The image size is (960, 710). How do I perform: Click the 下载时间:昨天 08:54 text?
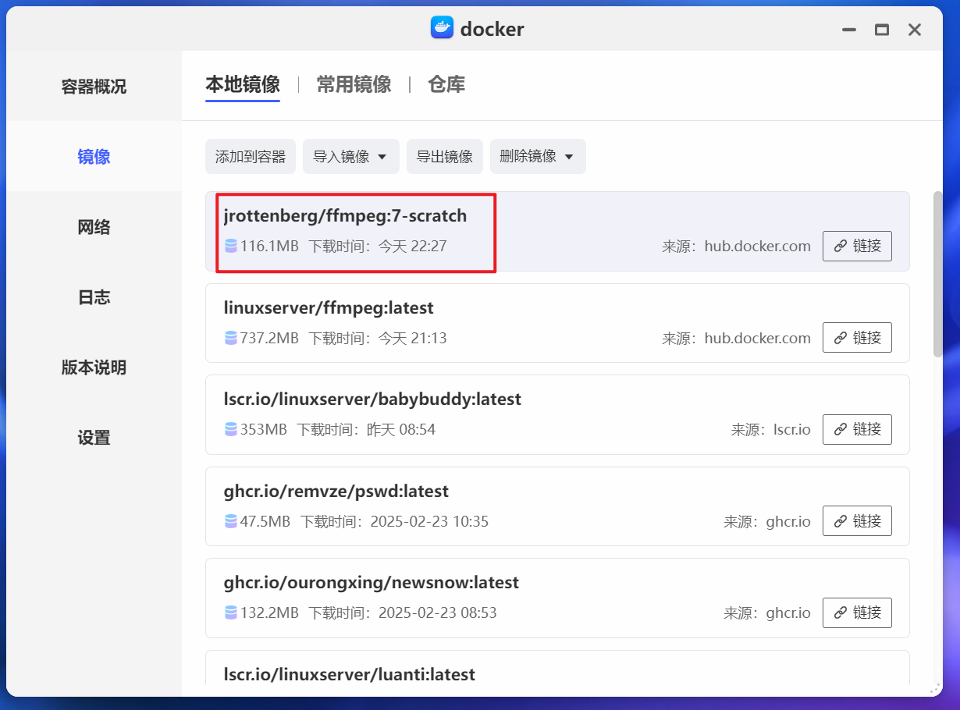(x=366, y=429)
